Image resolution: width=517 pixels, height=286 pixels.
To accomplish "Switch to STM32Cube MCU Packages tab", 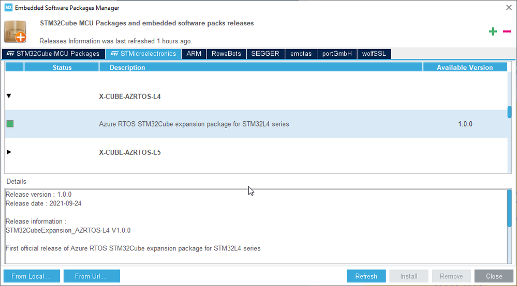I will 53,54.
